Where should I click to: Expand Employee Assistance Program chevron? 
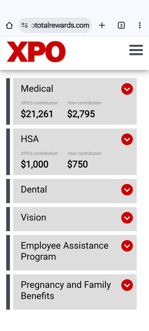pos(127,246)
